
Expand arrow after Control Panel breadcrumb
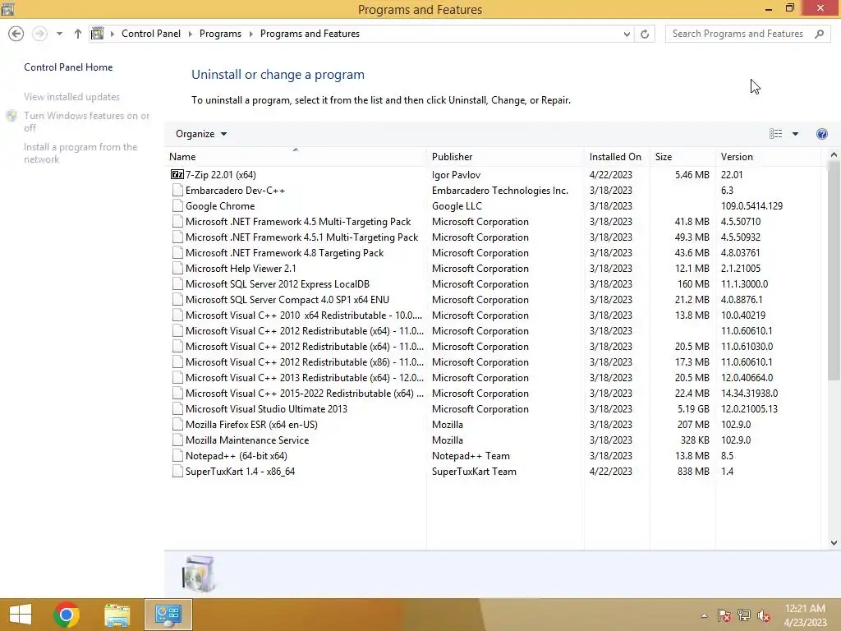click(190, 34)
